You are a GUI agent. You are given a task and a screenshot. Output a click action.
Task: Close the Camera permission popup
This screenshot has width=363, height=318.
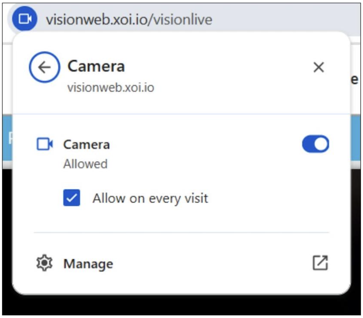[318, 68]
